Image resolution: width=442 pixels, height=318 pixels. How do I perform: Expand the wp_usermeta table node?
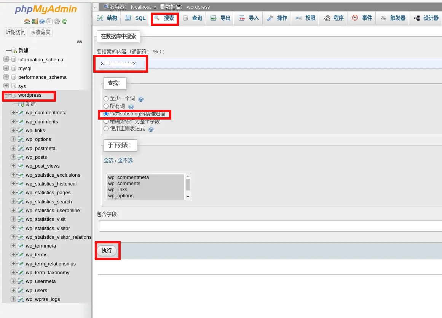tap(13, 281)
